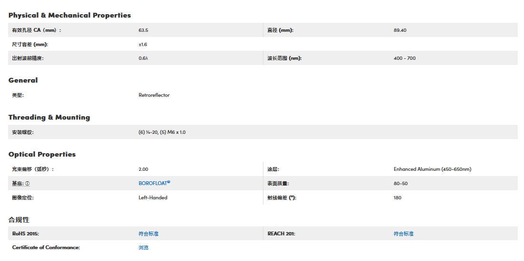Screen dimensions: 524x261
Task: Open the REACH 201 符合标准 link
Action: 404,234
